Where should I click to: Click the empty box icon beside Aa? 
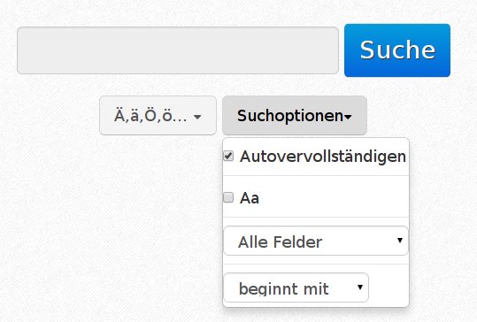tap(228, 197)
